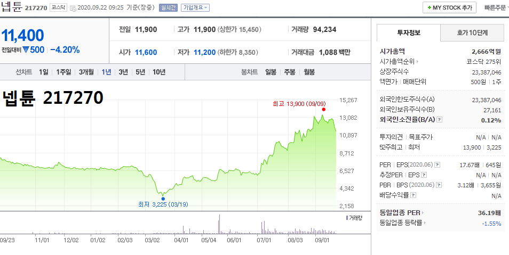Click the 코스닥 275위 ranking value
The width and height of the screenshot is (509, 255).
[484, 62]
